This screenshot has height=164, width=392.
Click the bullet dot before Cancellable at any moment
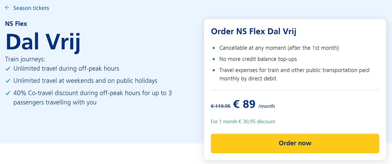click(x=214, y=48)
